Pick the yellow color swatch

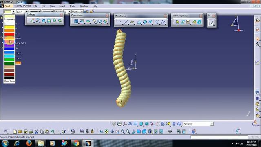(9, 27)
